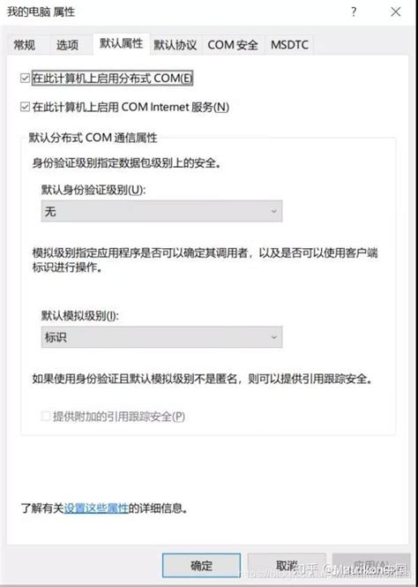418x587 pixels.
Task: Click the help question mark icon
Action: tap(354, 12)
